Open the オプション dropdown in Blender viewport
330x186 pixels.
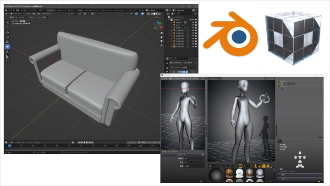pos(158,17)
